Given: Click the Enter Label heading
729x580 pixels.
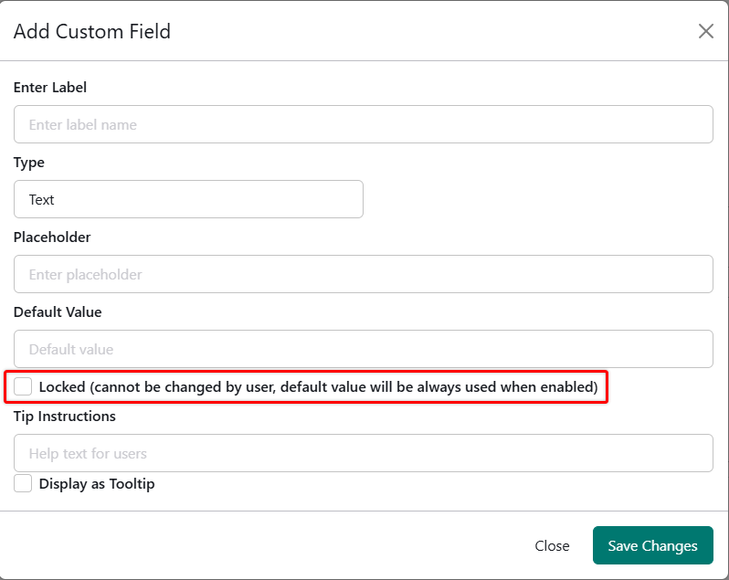Looking at the screenshot, I should 50,88.
